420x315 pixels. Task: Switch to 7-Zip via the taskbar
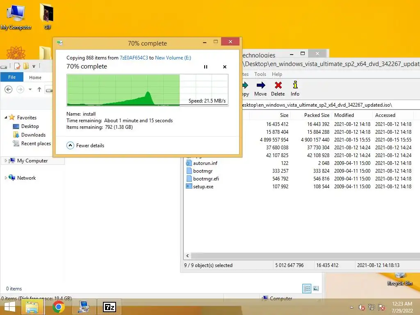tap(110, 307)
